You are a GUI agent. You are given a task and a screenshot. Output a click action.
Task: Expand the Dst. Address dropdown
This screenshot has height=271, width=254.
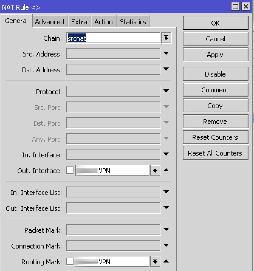click(166, 69)
